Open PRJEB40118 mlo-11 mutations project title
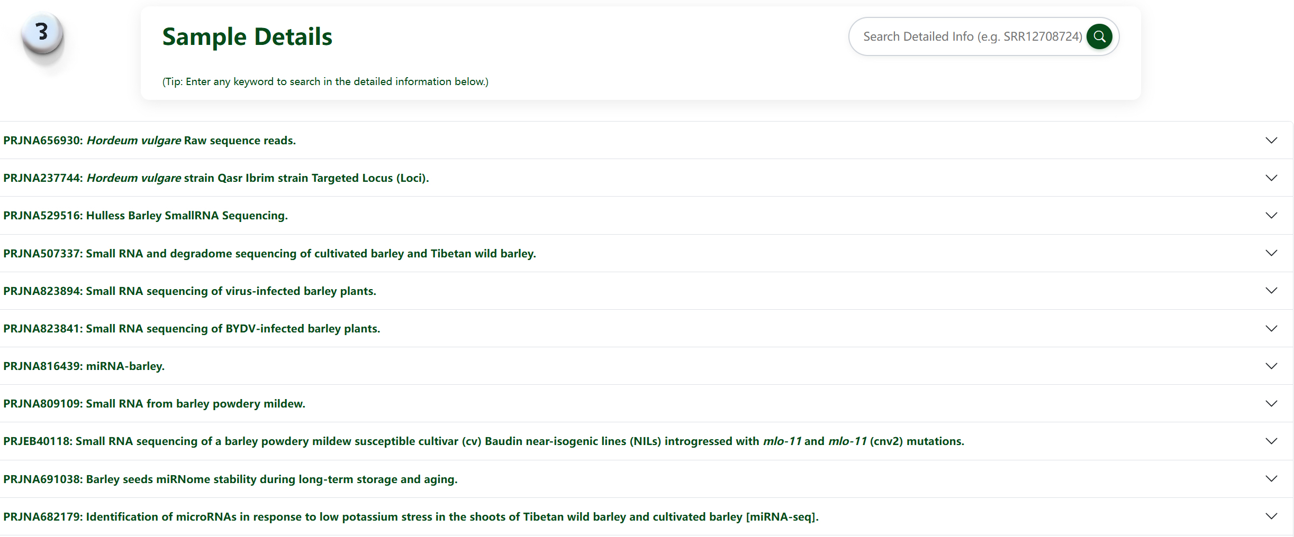Viewport: 1294px width, 537px height. coord(484,441)
